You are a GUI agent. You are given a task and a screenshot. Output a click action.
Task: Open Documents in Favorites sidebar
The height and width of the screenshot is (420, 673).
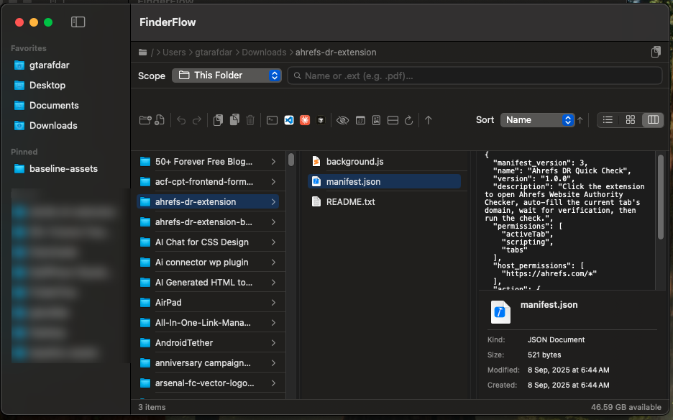coord(54,106)
